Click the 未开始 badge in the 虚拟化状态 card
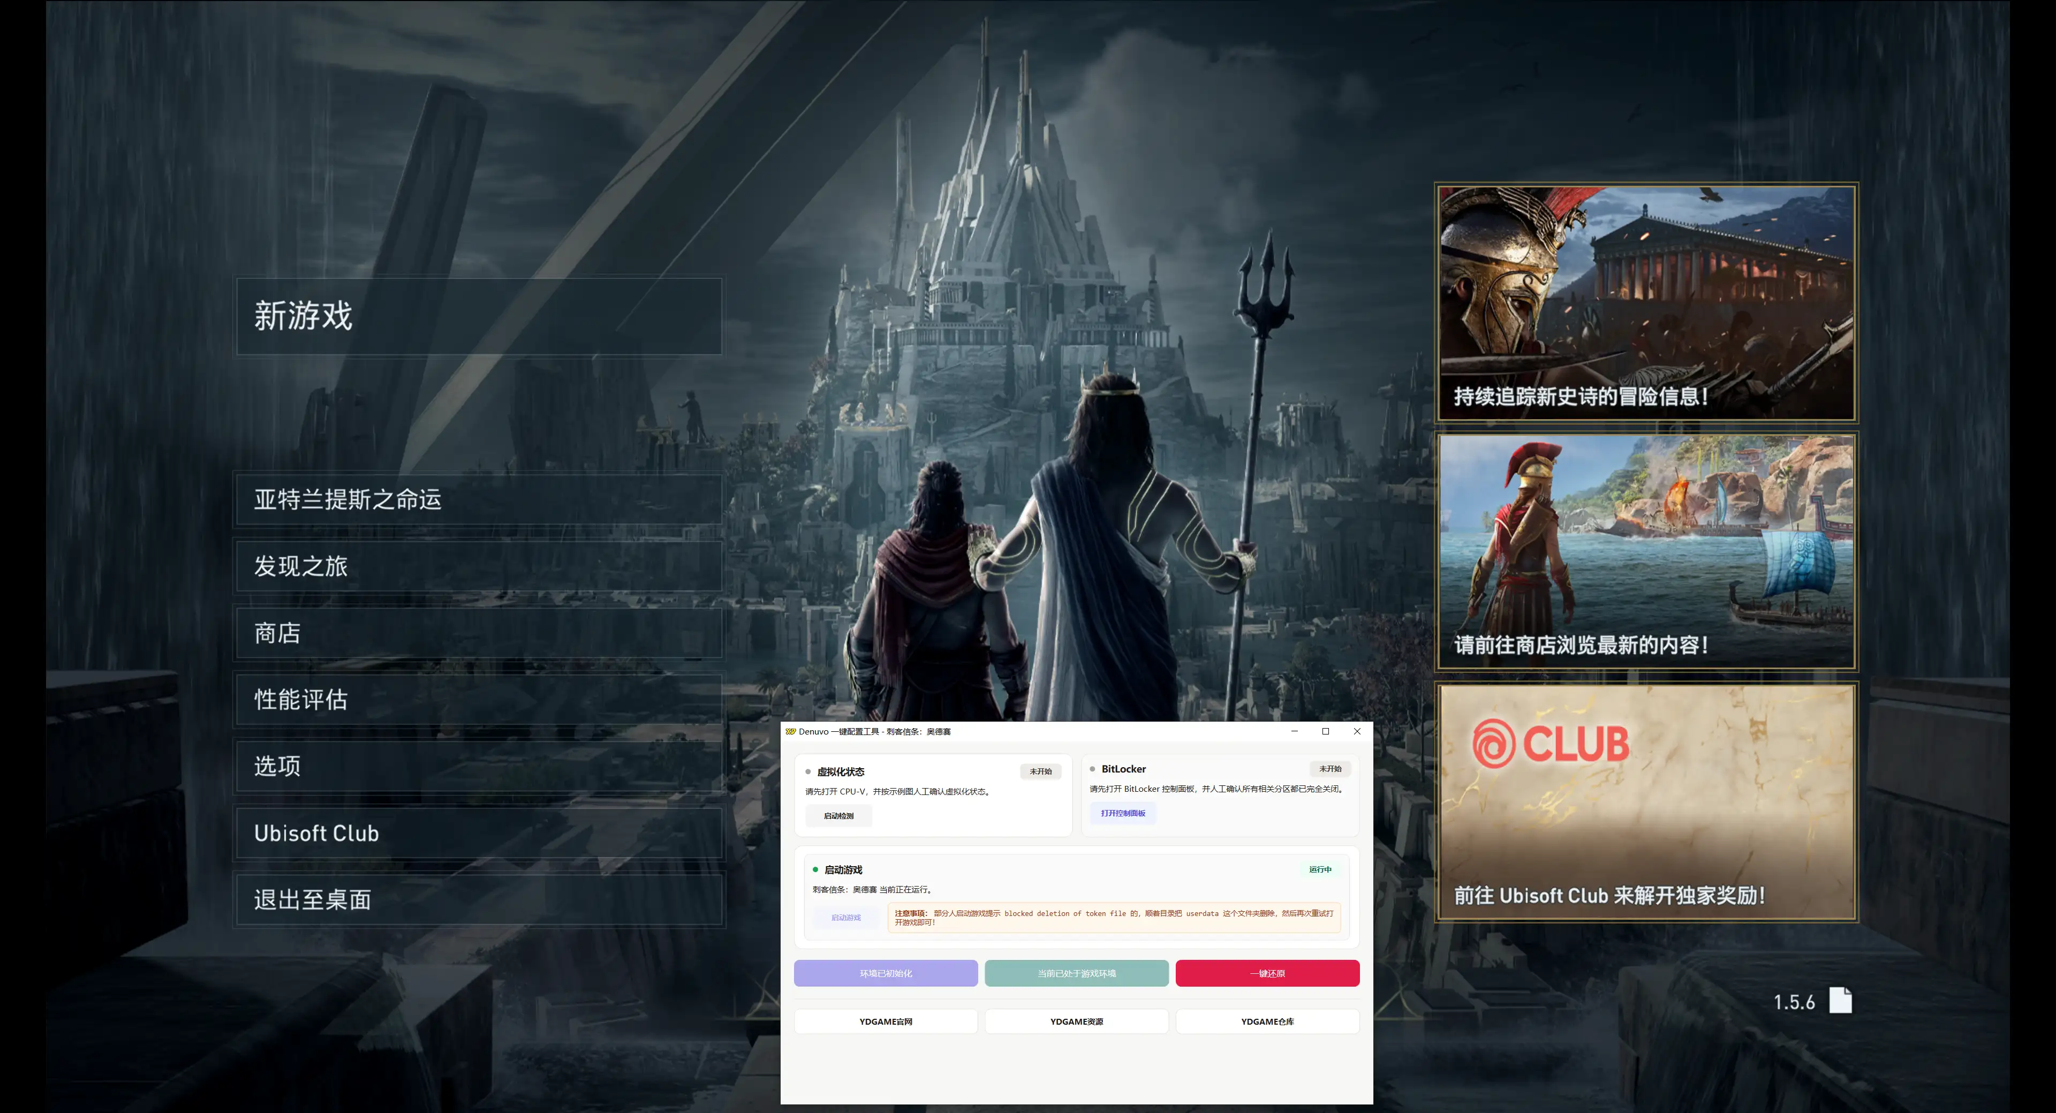The width and height of the screenshot is (2056, 1113). pos(1041,771)
